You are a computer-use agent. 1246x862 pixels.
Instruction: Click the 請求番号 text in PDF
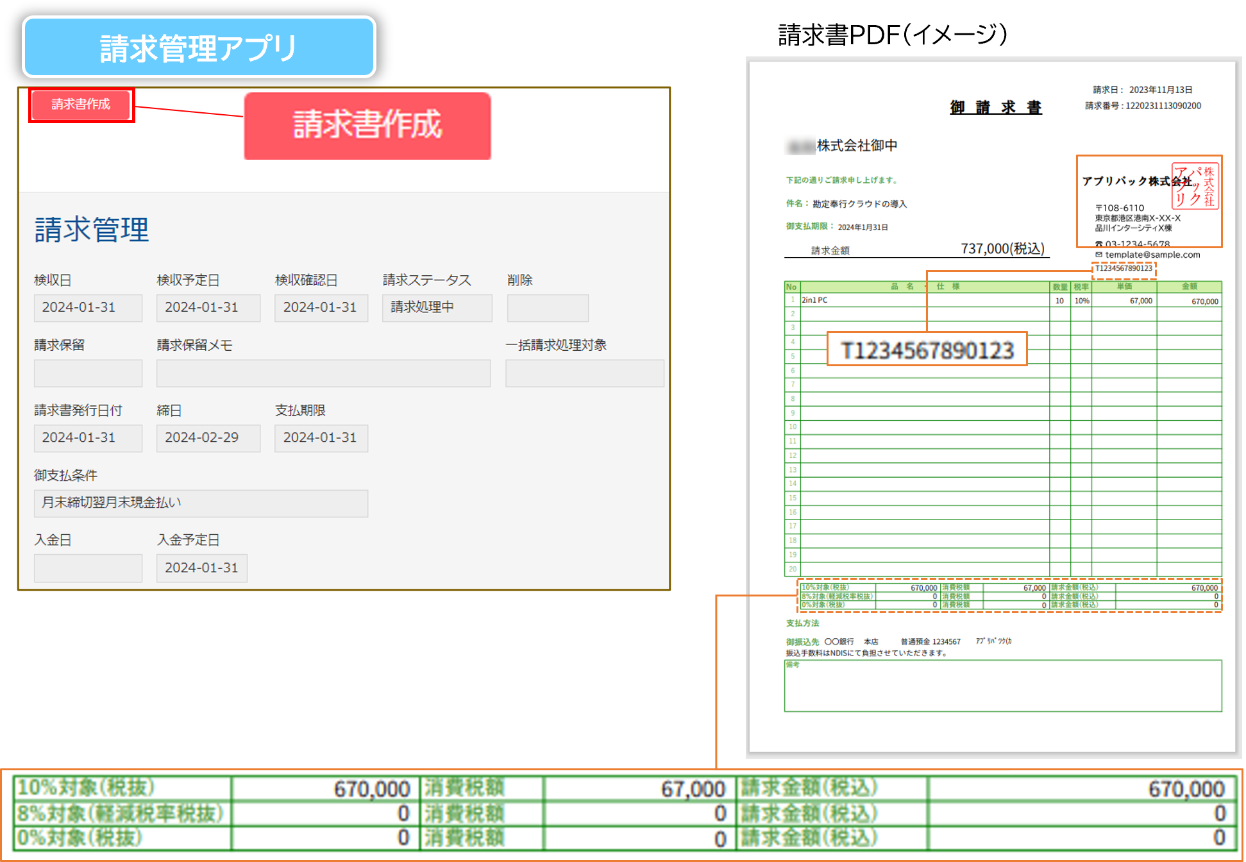pos(1143,106)
